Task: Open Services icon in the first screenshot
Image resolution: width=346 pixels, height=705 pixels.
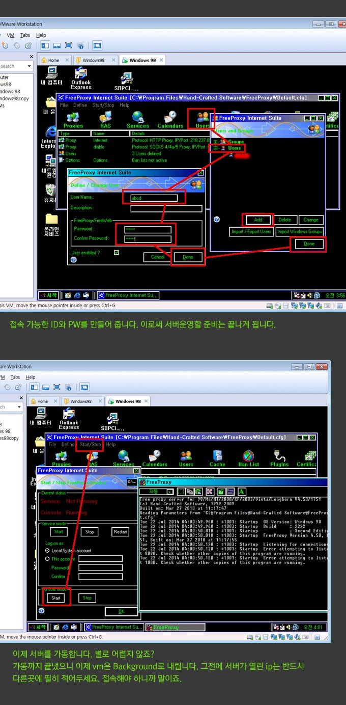Action: [x=138, y=120]
